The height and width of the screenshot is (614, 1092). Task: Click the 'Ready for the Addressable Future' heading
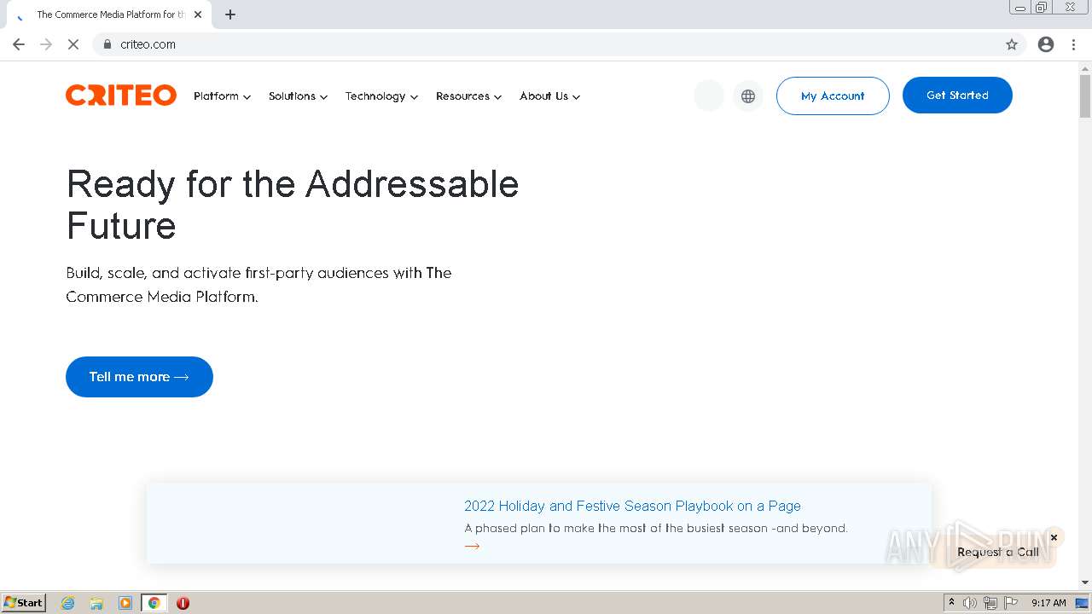point(293,205)
